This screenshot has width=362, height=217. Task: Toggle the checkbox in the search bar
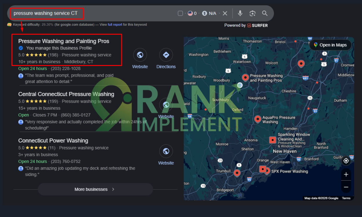click(x=180, y=13)
